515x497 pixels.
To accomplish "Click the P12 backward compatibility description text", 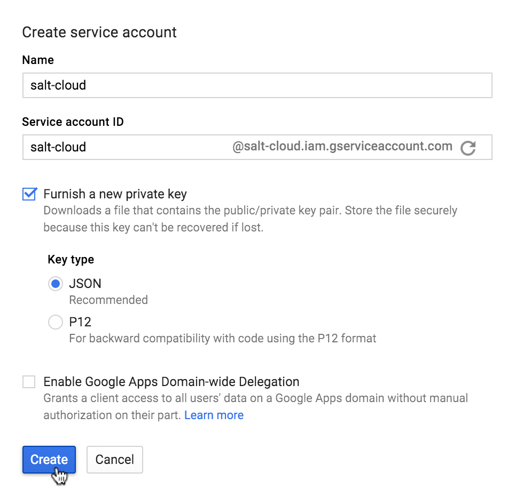I will coord(222,339).
